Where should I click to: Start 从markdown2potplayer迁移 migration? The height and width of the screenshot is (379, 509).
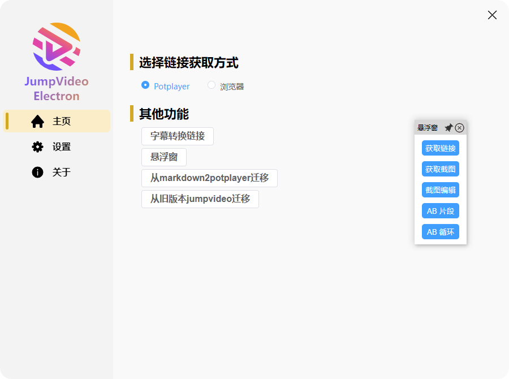coord(209,178)
